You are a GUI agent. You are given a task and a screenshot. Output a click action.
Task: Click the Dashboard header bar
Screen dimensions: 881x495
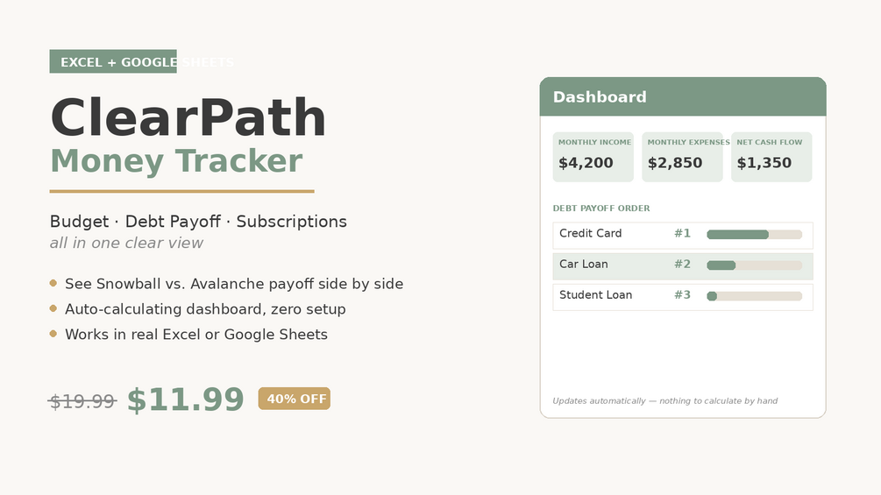[683, 96]
